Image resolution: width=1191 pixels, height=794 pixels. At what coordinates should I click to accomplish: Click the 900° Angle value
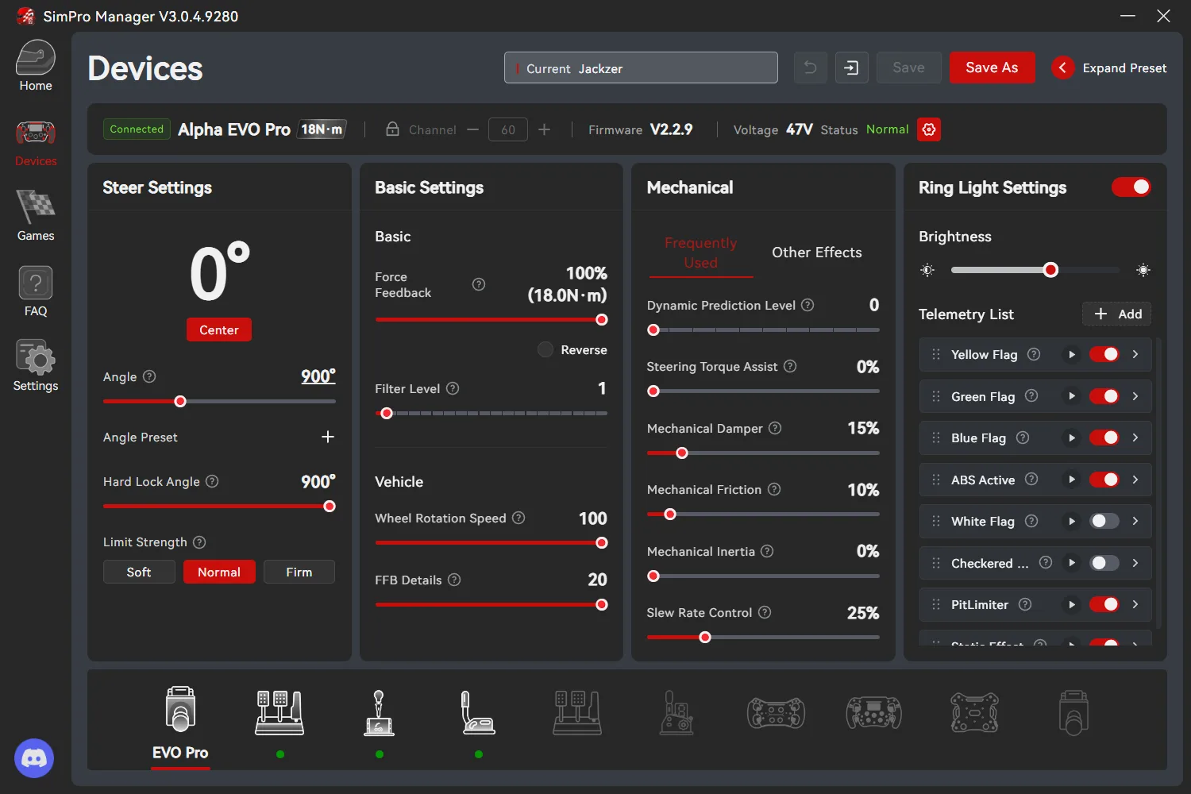(x=318, y=376)
